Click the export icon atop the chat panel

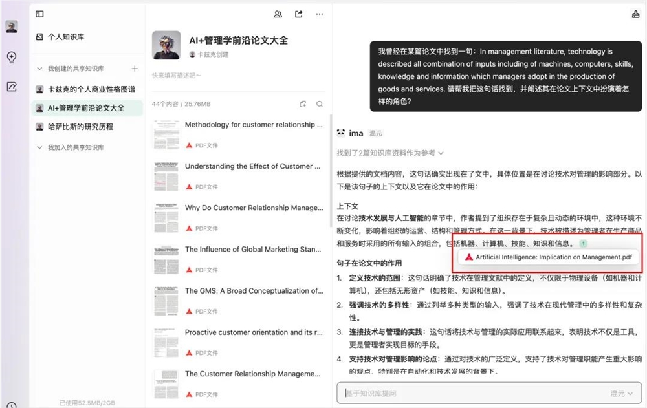coord(635,14)
